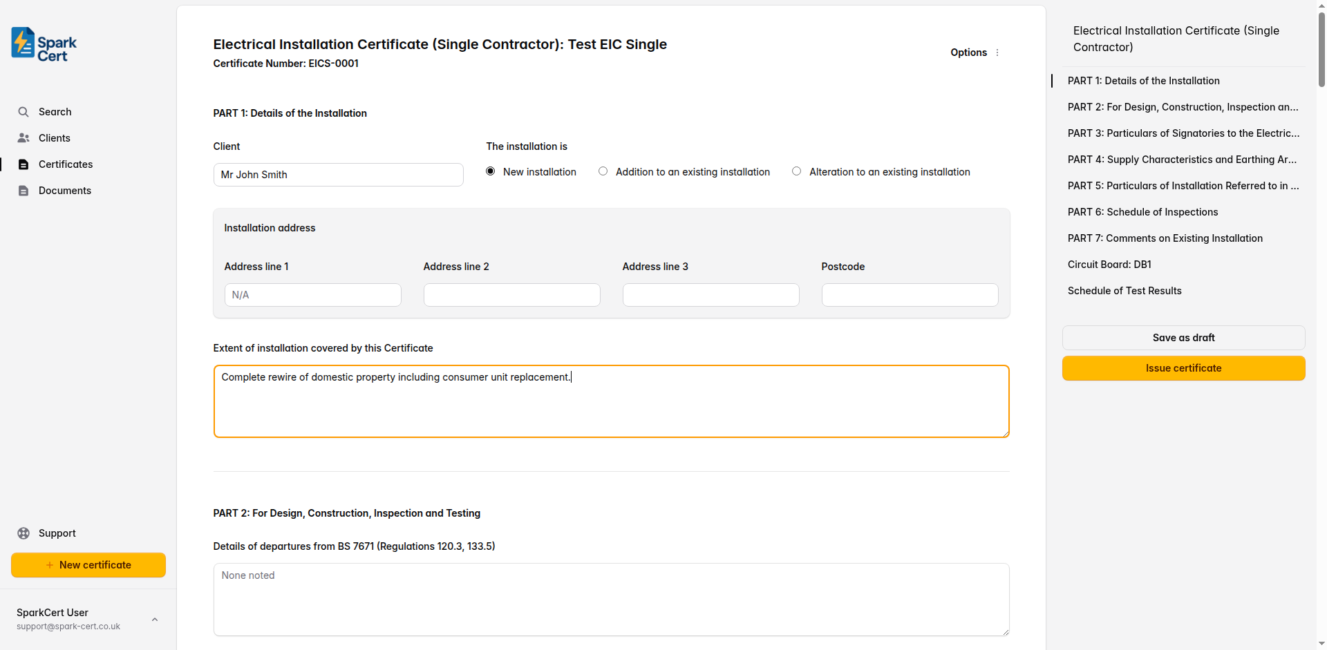
Task: Click the plus icon on New certificate
Action: [x=49, y=564]
